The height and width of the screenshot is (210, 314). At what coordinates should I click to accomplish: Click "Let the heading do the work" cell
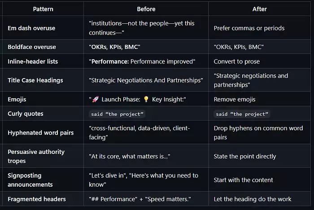tap(253, 199)
